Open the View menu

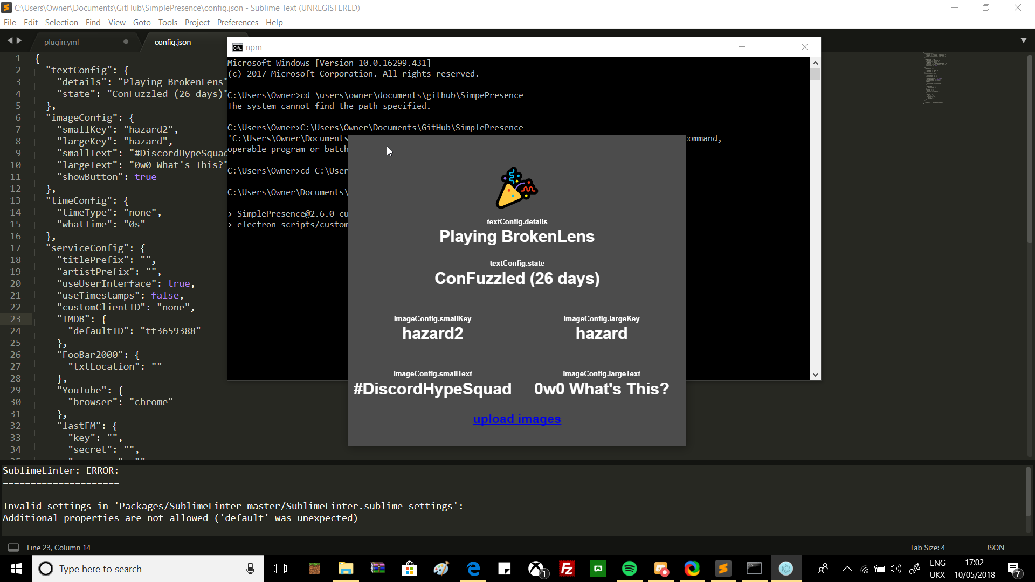pyautogui.click(x=116, y=22)
